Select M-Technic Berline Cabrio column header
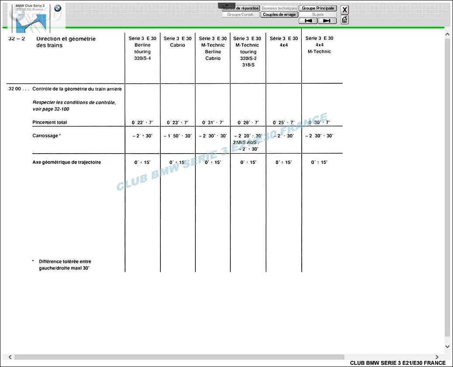Viewport: 453px width, 367px height. 213,48
